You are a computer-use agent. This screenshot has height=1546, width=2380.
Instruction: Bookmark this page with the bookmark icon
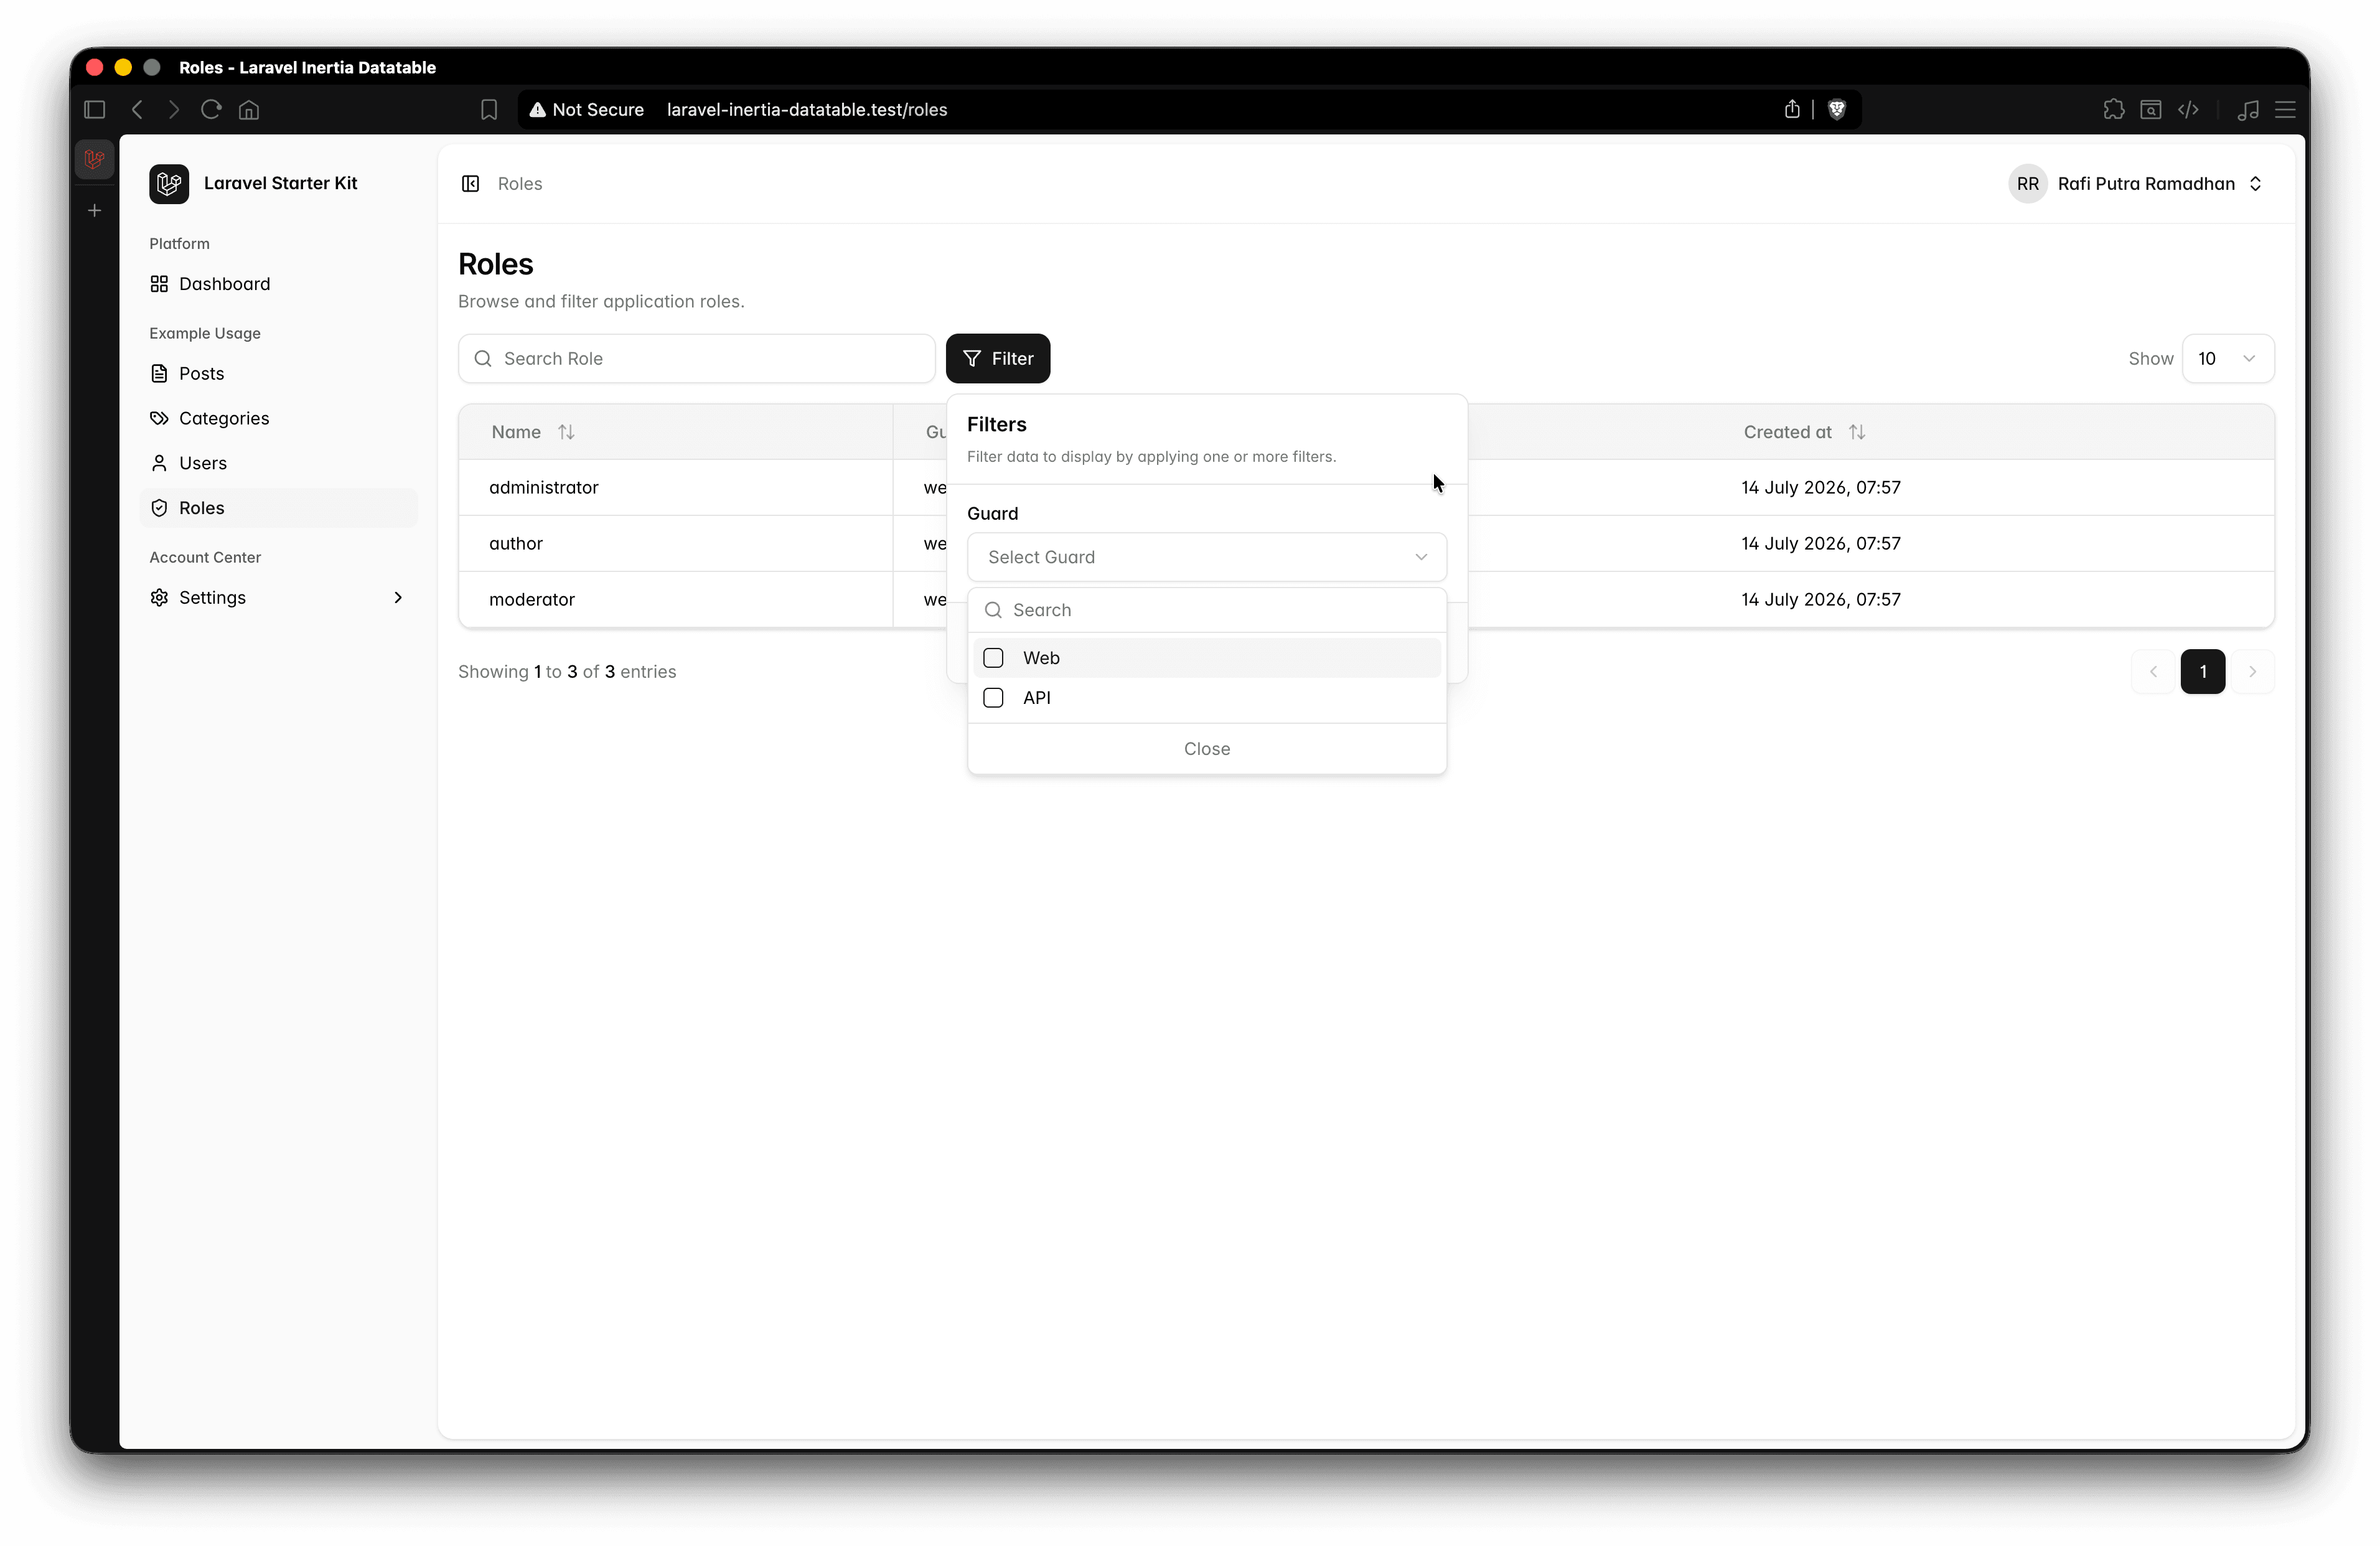click(x=489, y=110)
